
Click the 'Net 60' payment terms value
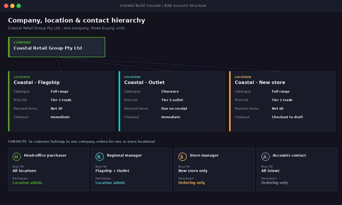point(278,108)
